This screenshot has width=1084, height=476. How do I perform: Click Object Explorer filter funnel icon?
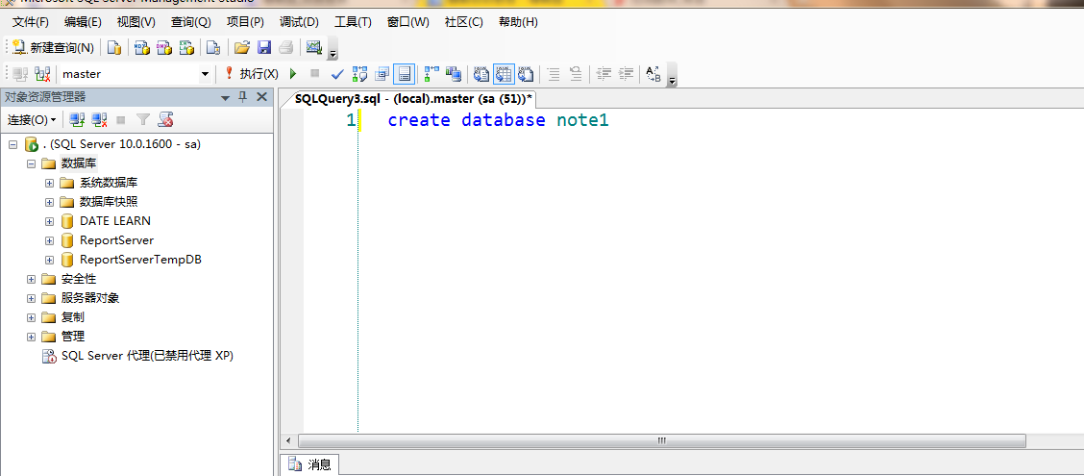pos(142,119)
